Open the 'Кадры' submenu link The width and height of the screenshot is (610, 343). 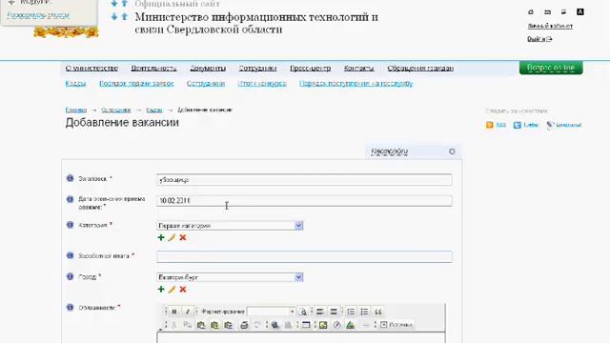(75, 83)
